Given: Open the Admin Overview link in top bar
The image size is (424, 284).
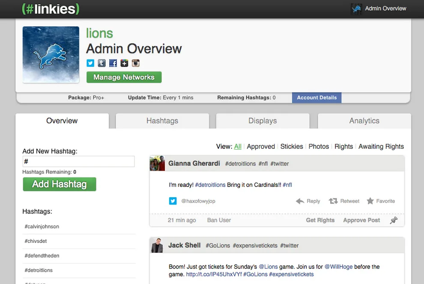Looking at the screenshot, I should [385, 9].
